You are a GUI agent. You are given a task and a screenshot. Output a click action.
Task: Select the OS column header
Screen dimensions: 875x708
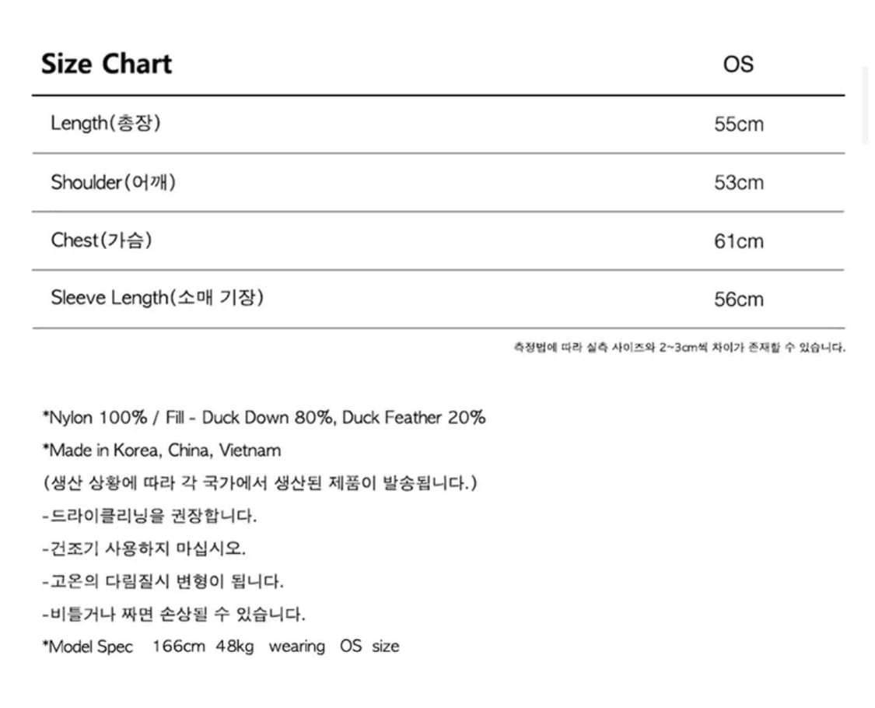pyautogui.click(x=738, y=65)
